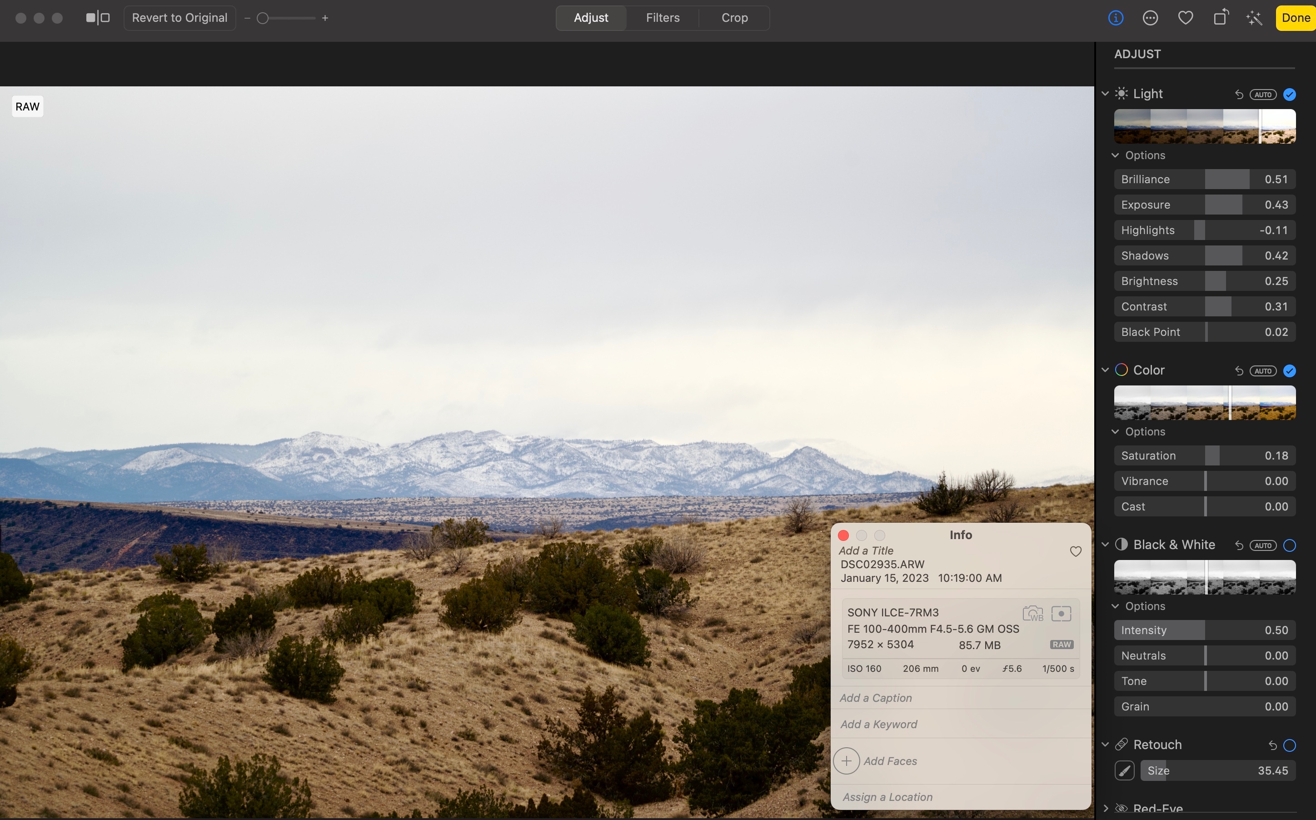Disable the Color adjustment checkmark
The height and width of the screenshot is (820, 1316).
pos(1290,371)
